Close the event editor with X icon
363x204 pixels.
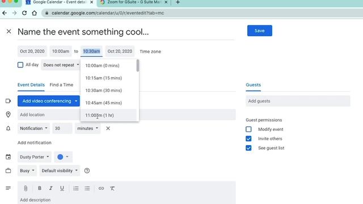[9, 32]
